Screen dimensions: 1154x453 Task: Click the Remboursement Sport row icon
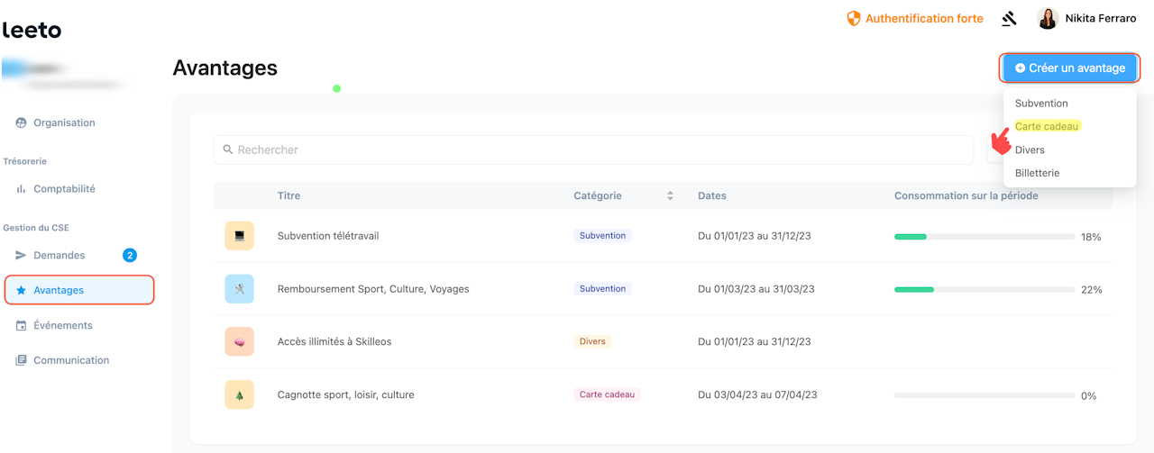[x=239, y=289]
